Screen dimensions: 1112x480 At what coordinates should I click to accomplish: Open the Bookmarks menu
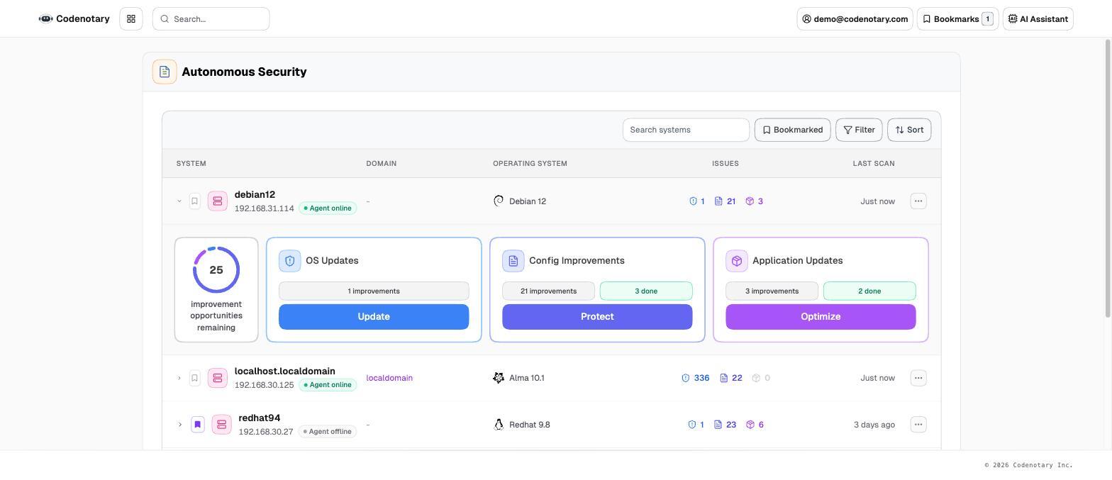click(957, 19)
